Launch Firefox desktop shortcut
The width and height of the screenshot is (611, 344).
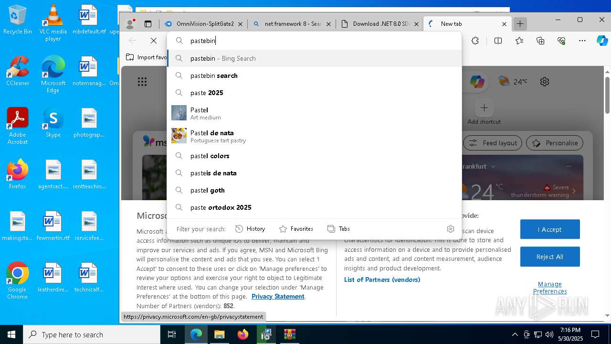coord(18,174)
